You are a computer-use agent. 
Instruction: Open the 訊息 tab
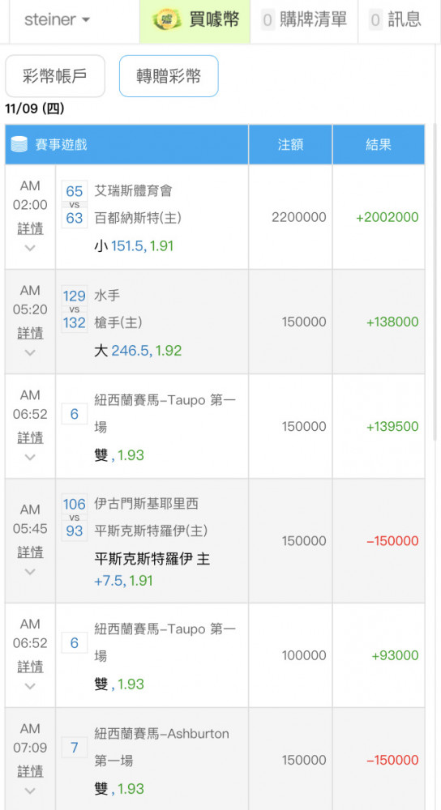coord(396,21)
